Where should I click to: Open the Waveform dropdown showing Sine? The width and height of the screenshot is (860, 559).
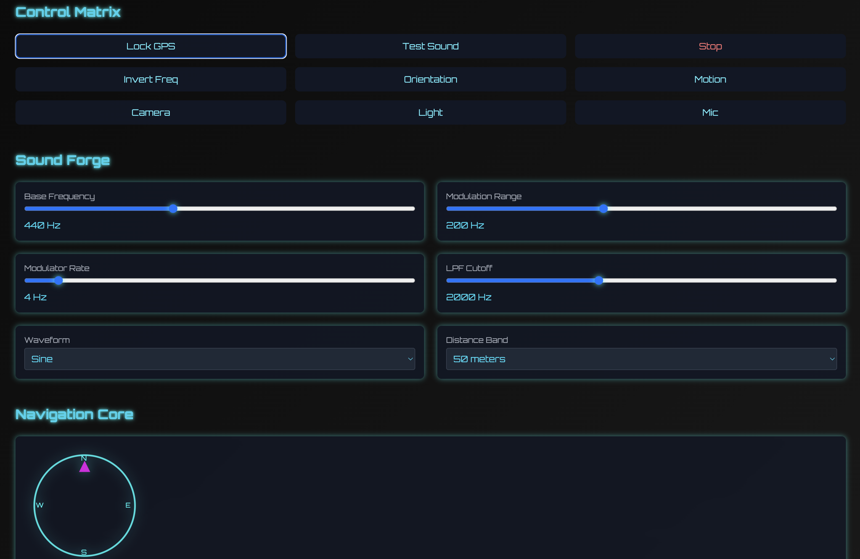(220, 359)
